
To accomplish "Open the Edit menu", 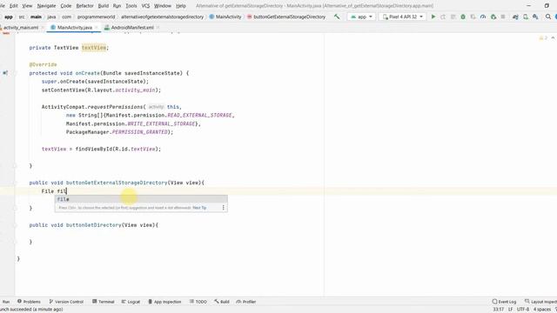I will point(14,6).
